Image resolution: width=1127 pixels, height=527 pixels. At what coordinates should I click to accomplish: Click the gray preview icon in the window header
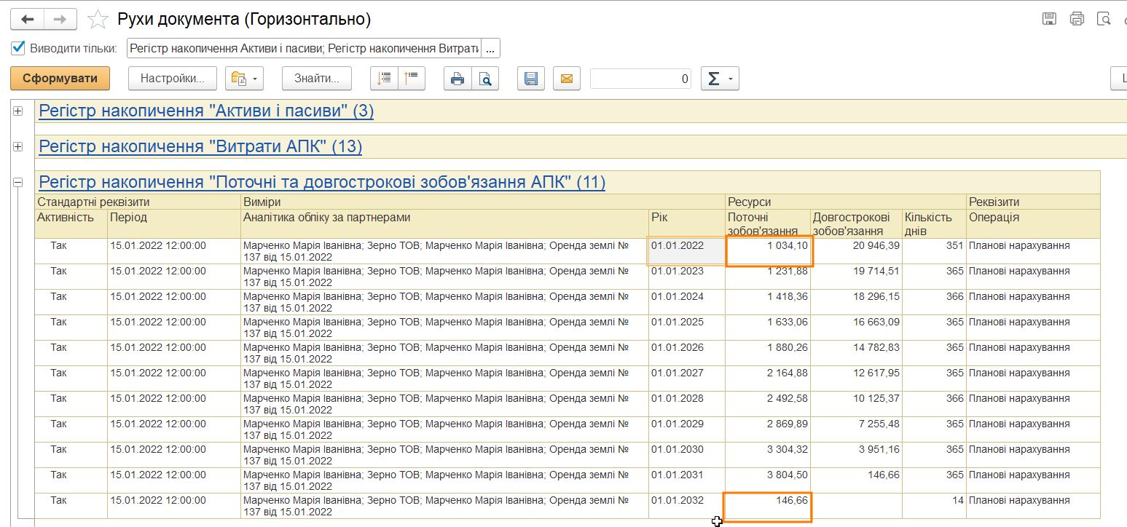[x=1104, y=19]
